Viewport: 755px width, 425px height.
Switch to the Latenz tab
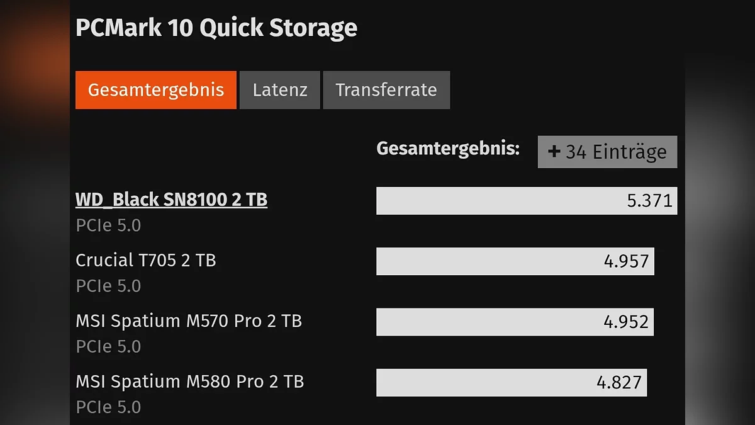[x=280, y=90]
